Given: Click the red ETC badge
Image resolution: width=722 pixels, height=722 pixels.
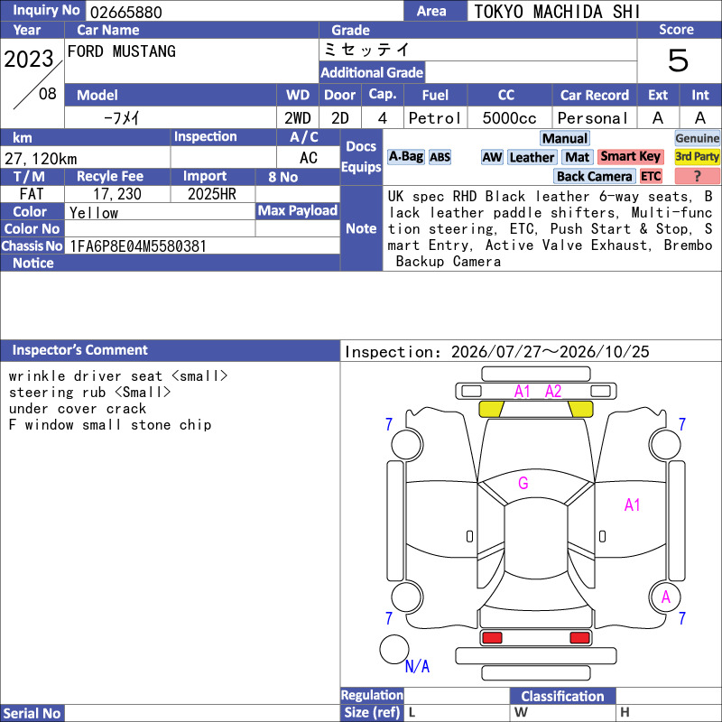Looking at the screenshot, I should click(651, 176).
